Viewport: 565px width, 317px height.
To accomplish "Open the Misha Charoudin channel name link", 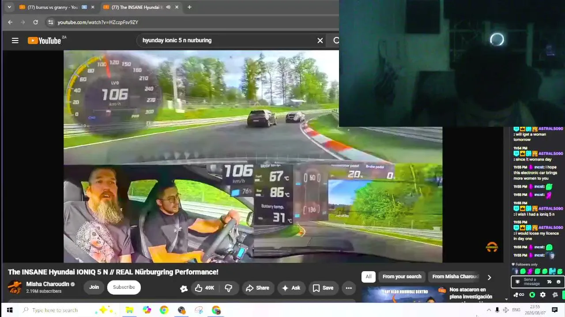I will coord(47,284).
